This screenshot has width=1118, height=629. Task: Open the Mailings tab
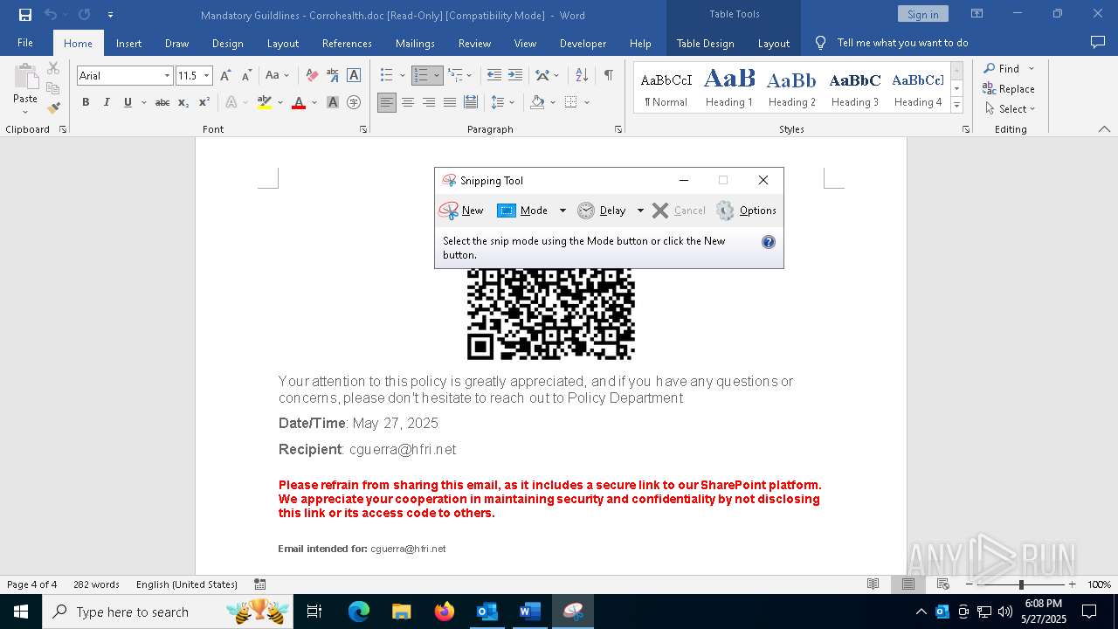(x=415, y=43)
